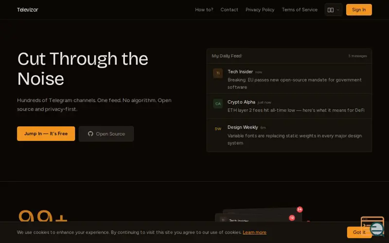
Task: Click the Crypto Alpha channel name
Action: (x=241, y=102)
